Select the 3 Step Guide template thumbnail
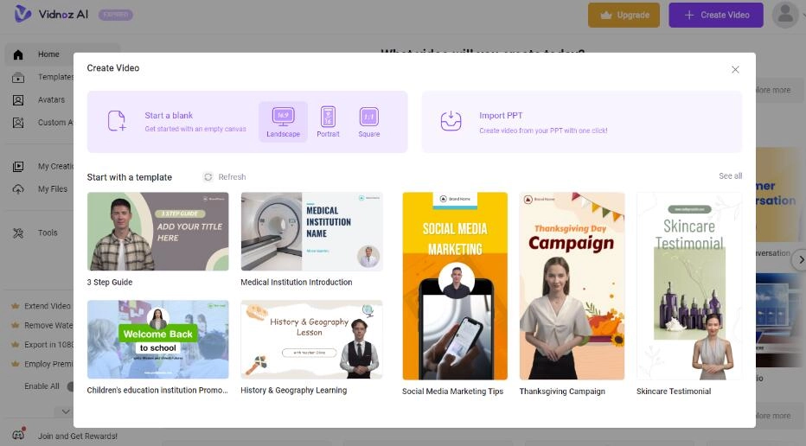This screenshot has width=806, height=446. pos(157,232)
